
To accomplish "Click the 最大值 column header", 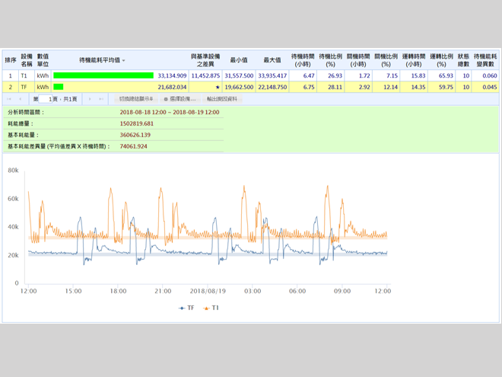I will click(x=272, y=60).
